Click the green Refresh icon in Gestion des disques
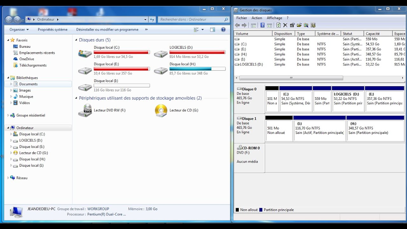The width and height of the screenshot is (407, 229). 279,25
